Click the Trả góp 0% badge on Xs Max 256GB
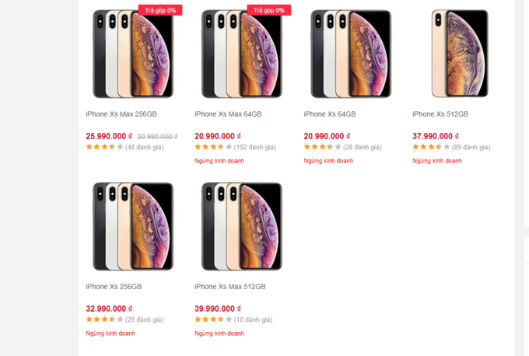Viewport: 529px width, 356px height. 160,10
